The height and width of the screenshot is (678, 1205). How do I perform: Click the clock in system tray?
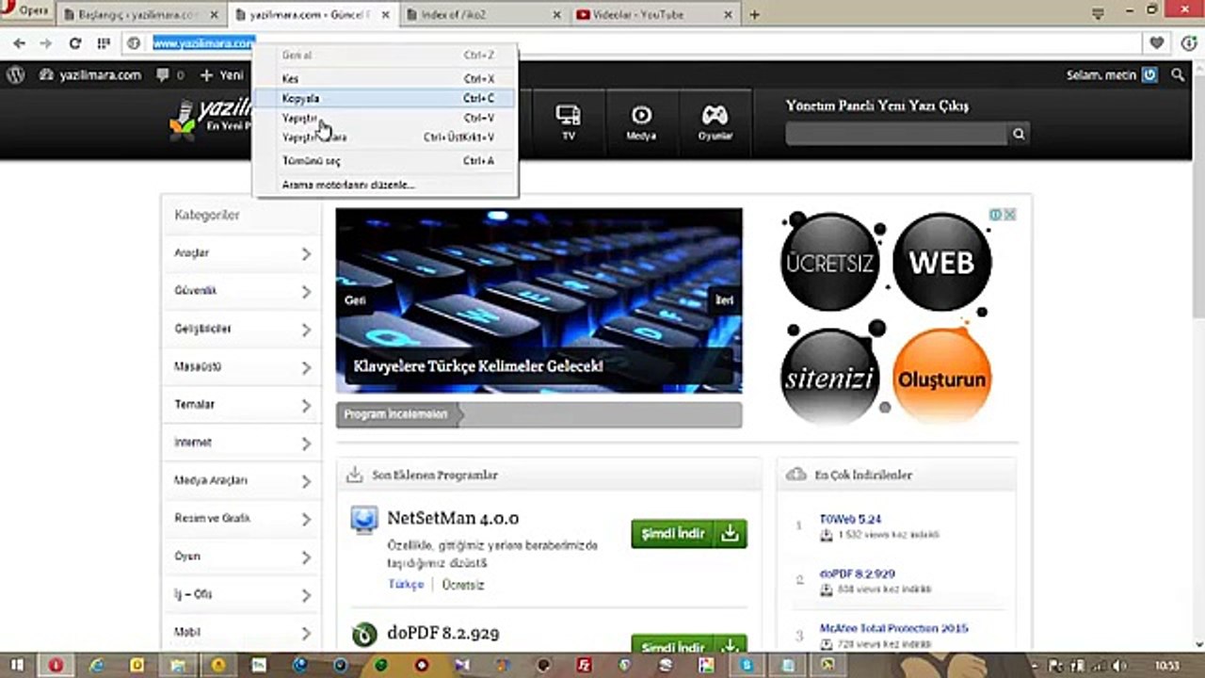tap(1166, 666)
